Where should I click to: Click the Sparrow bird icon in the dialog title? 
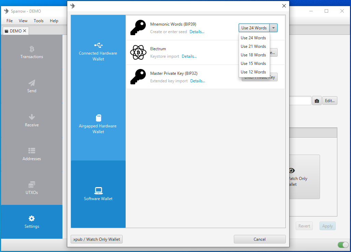[x=73, y=6]
